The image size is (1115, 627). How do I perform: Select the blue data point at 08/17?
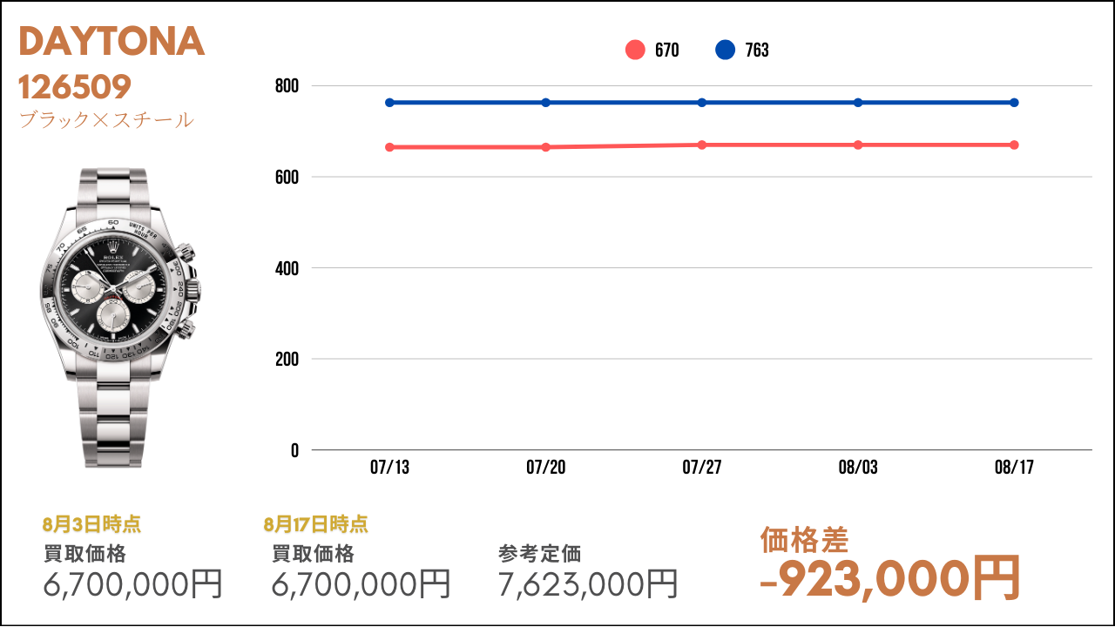click(x=1014, y=103)
